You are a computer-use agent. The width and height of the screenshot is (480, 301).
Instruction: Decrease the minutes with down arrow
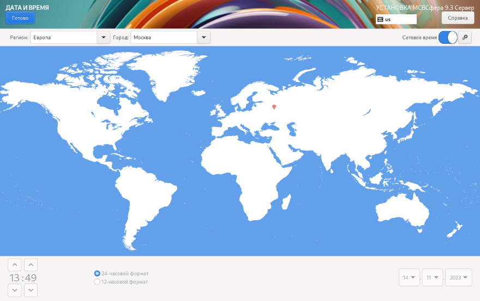tap(31, 290)
